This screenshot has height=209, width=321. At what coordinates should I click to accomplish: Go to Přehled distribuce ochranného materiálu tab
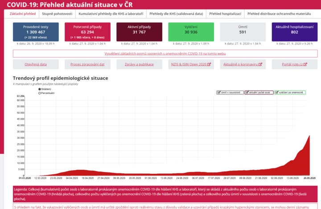(278, 14)
